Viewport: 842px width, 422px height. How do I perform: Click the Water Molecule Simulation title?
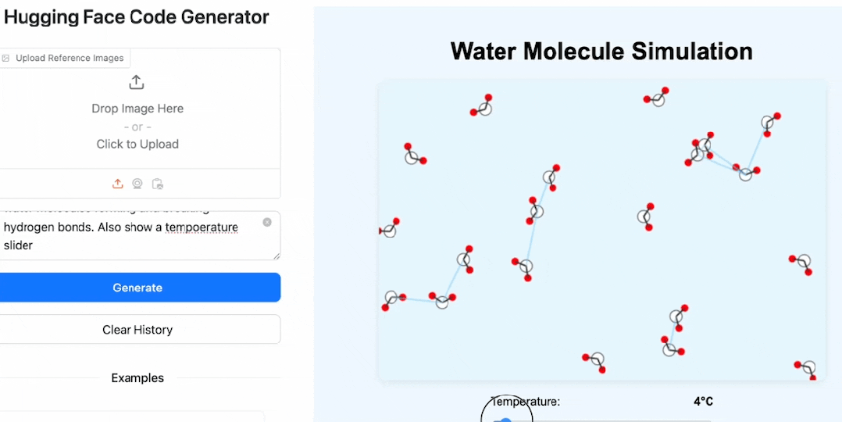click(601, 52)
